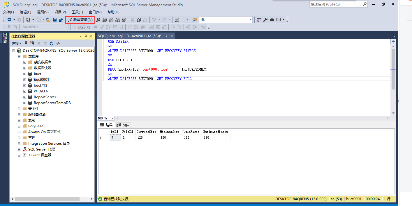Click the 新建查询(N) button
The image size is (412, 206).
point(80,19)
